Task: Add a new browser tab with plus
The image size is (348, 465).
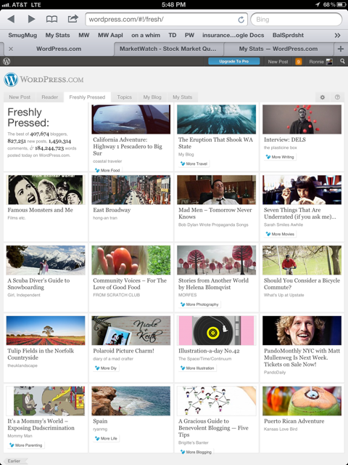Action: [341, 49]
